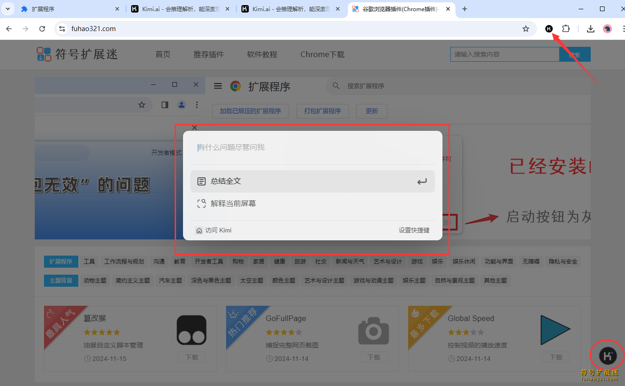Image resolution: width=625 pixels, height=386 pixels.
Task: Close the 扩展程序 tab
Action: tap(117, 9)
